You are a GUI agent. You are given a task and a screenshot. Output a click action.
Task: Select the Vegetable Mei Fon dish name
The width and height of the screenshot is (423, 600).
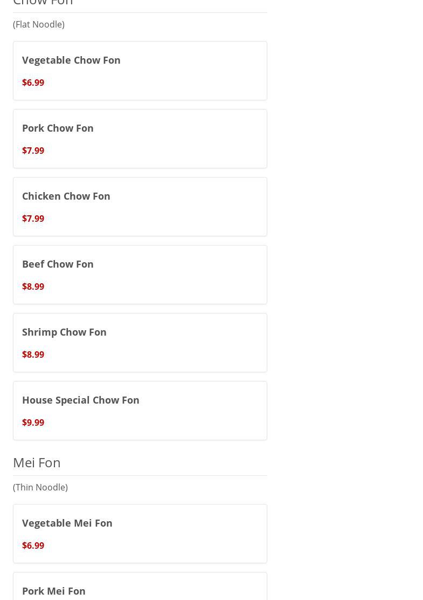pyautogui.click(x=67, y=523)
